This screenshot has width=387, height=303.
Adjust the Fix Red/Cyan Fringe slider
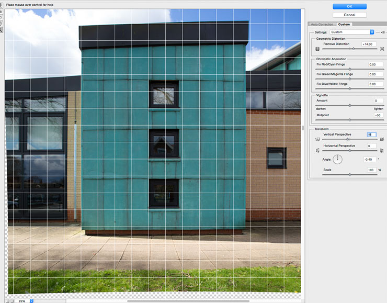[x=350, y=69]
